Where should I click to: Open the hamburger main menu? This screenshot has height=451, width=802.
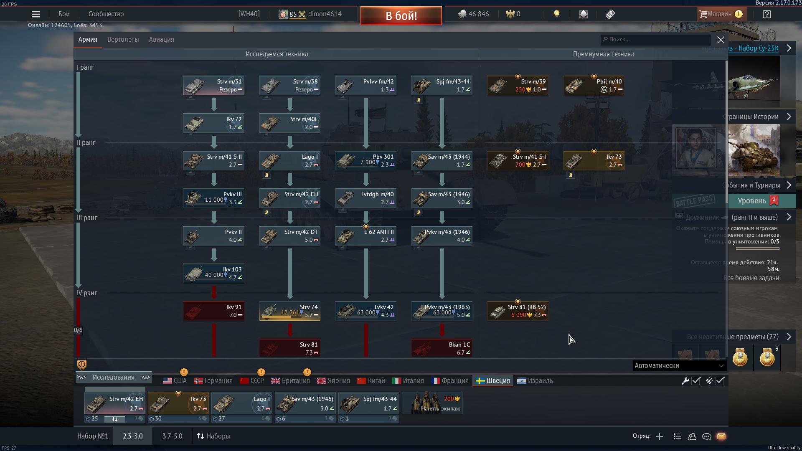[36, 14]
